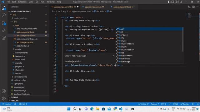
Task: Toggle the bottom panel layout icon
Action: (x=172, y=2)
